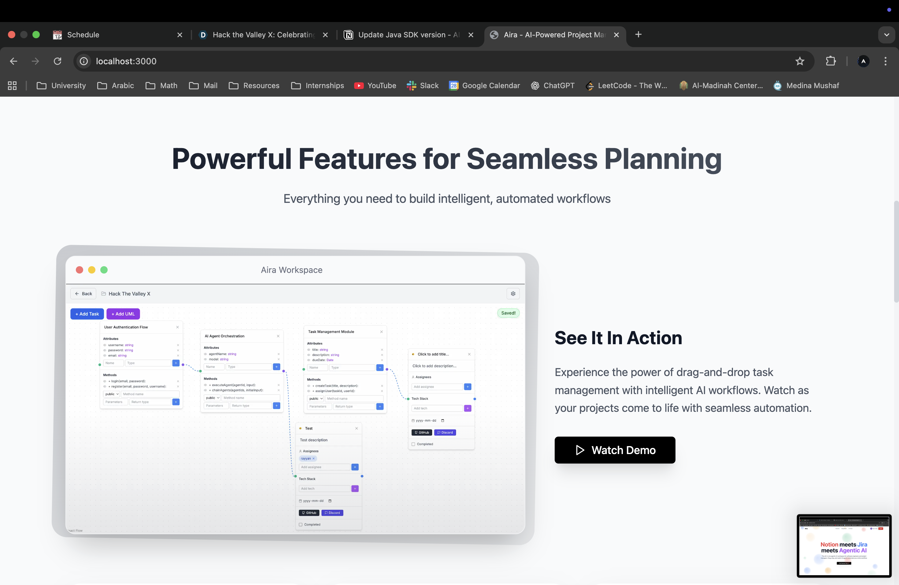Reload the page with refresh icon

[x=57, y=61]
